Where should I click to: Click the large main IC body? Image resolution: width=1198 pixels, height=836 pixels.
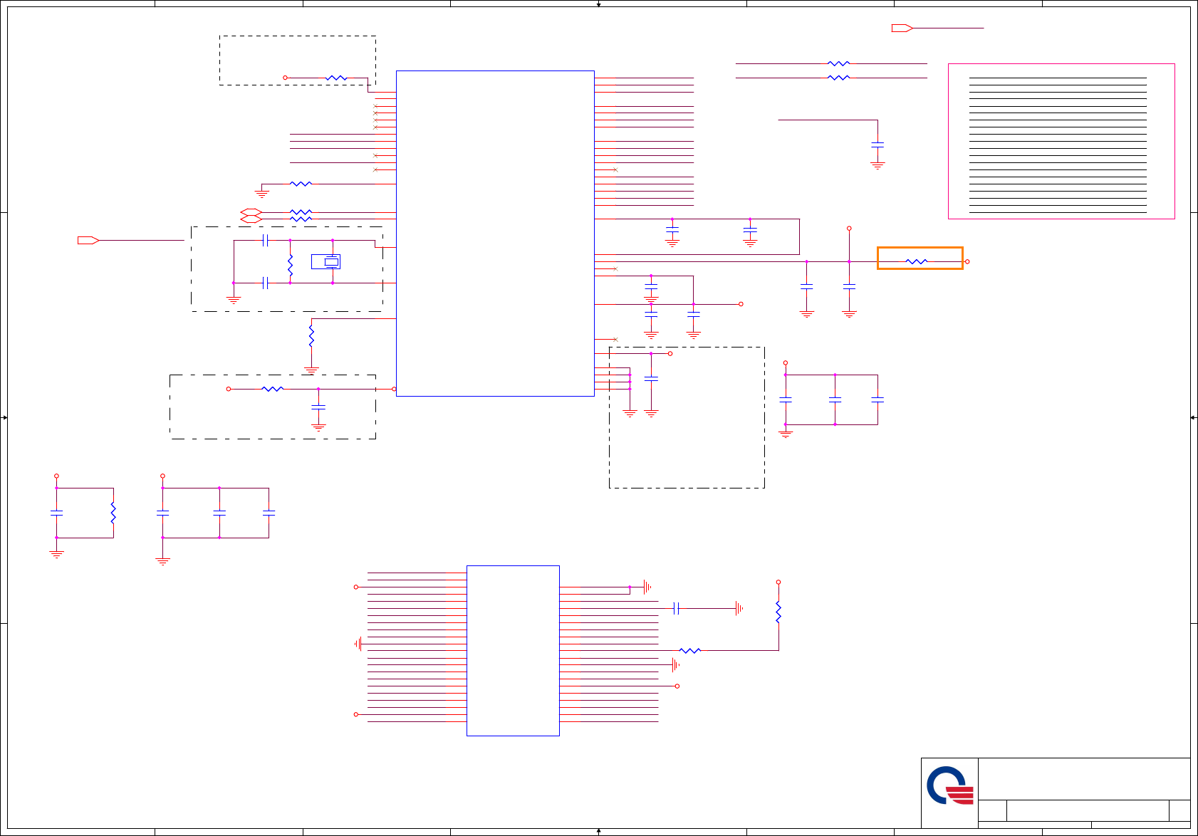[x=495, y=234]
